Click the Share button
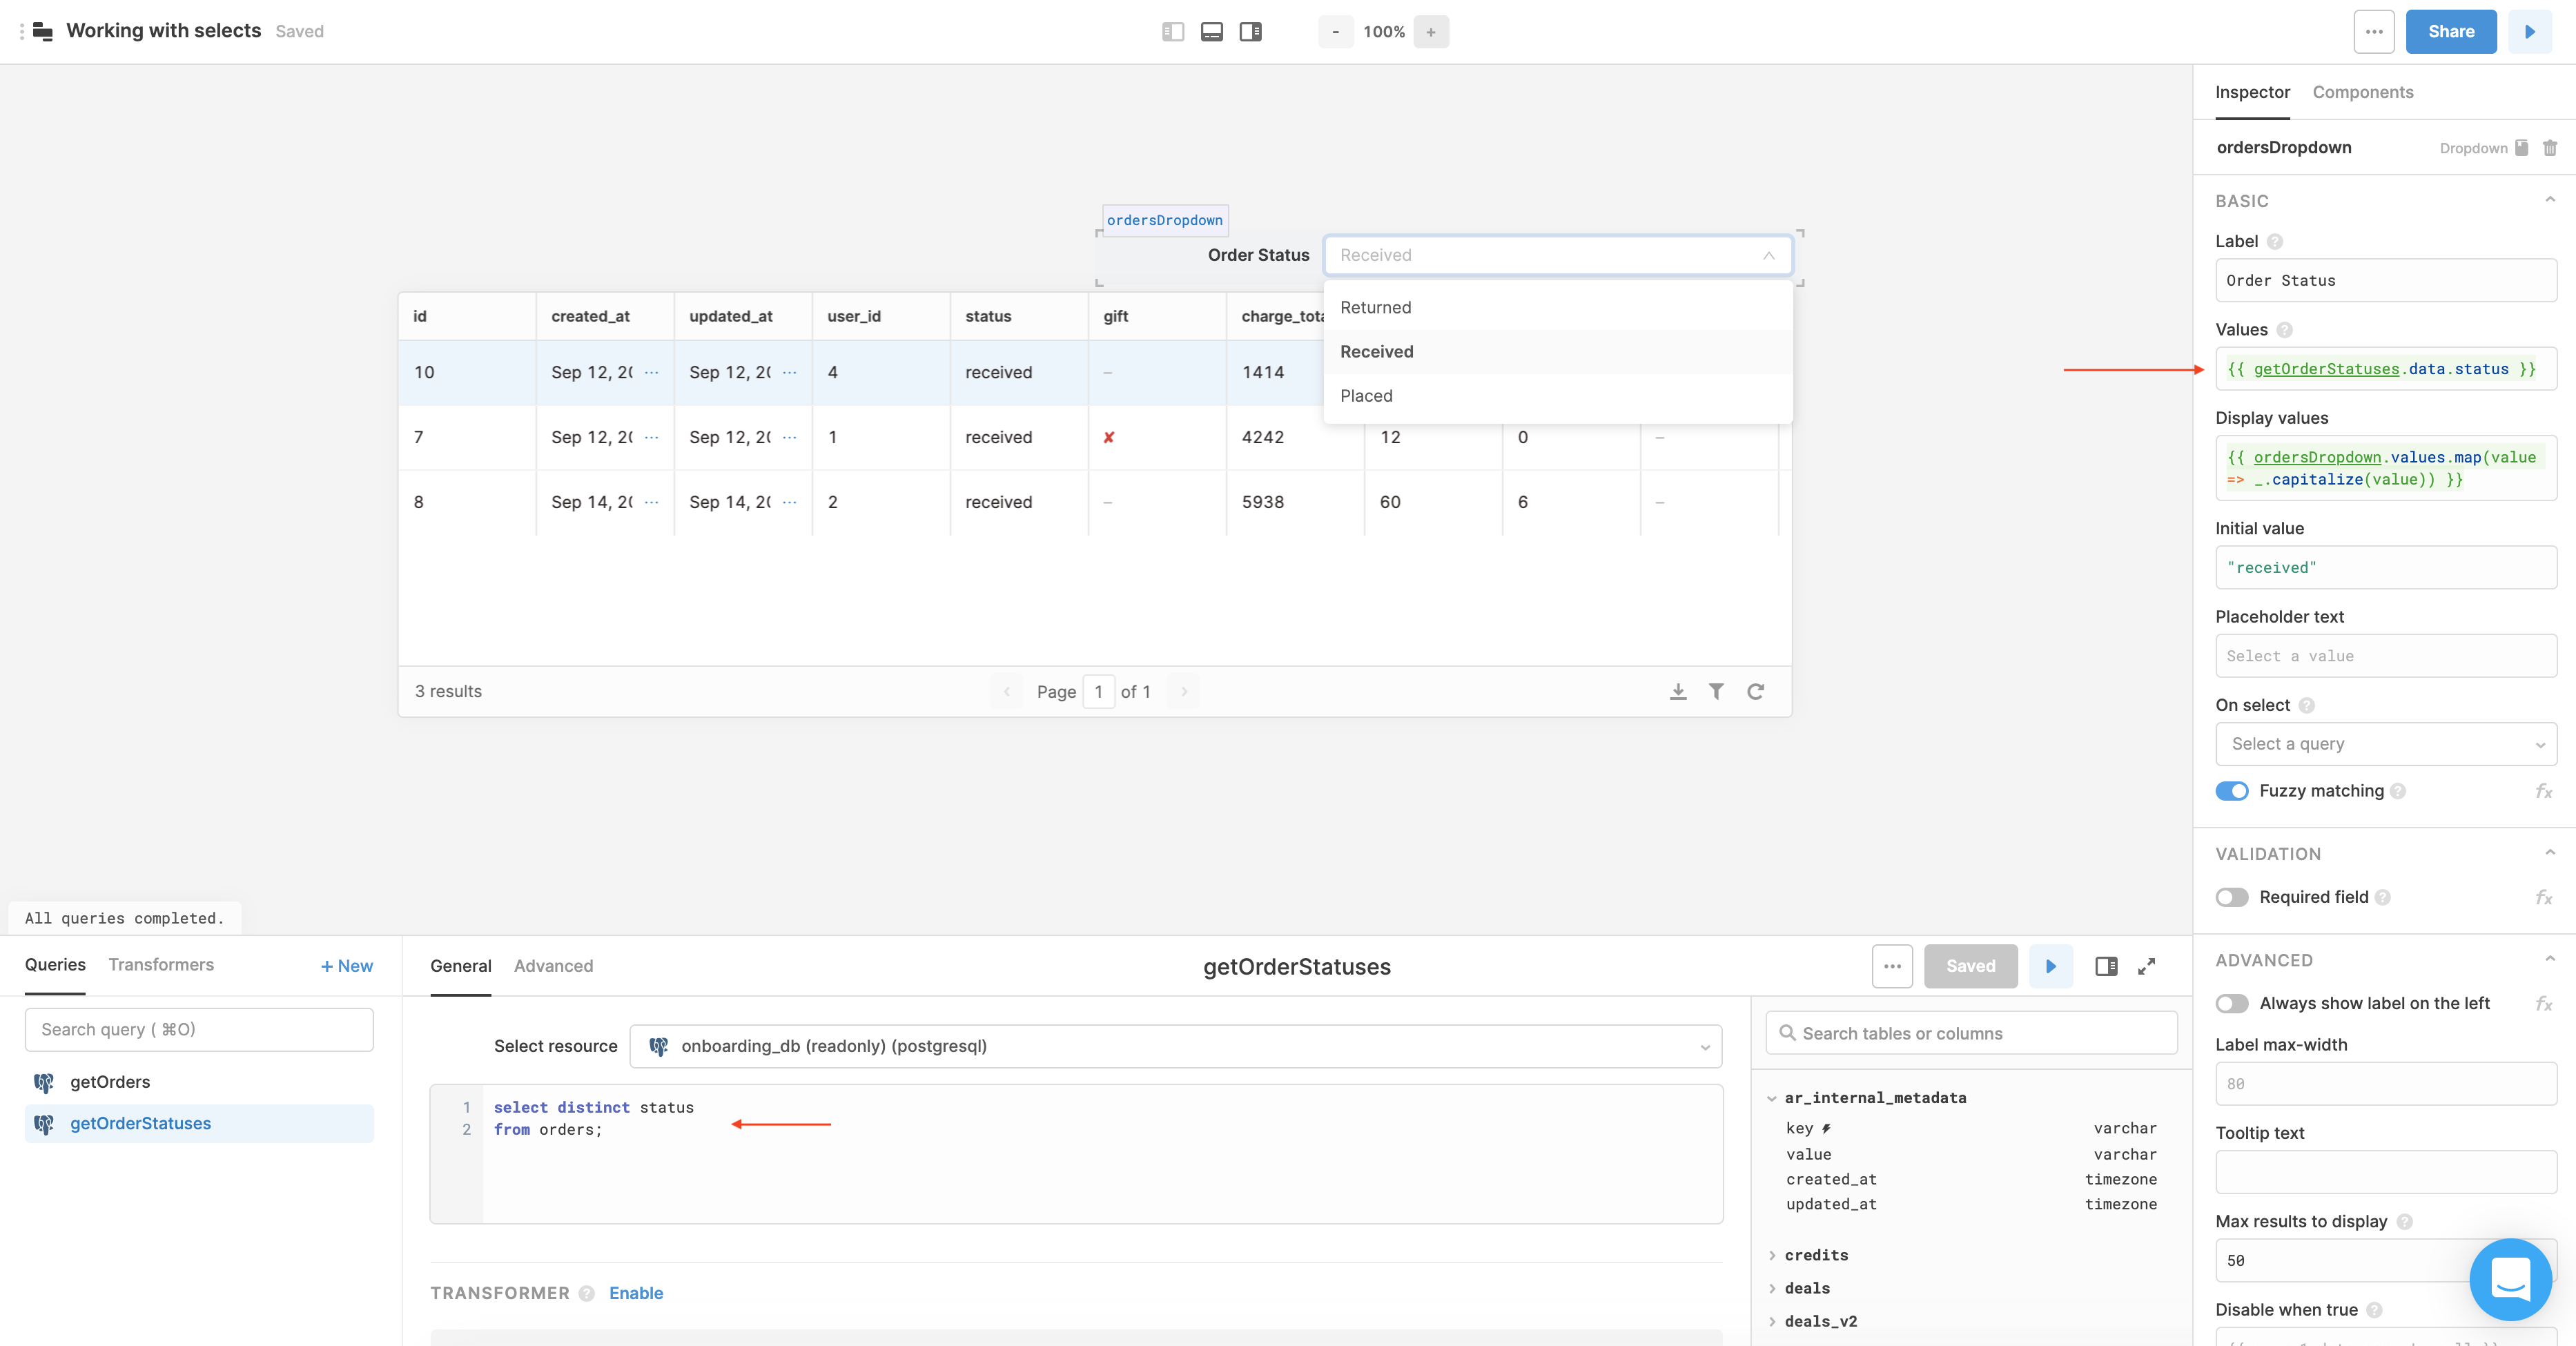This screenshot has height=1346, width=2576. pos(2450,31)
